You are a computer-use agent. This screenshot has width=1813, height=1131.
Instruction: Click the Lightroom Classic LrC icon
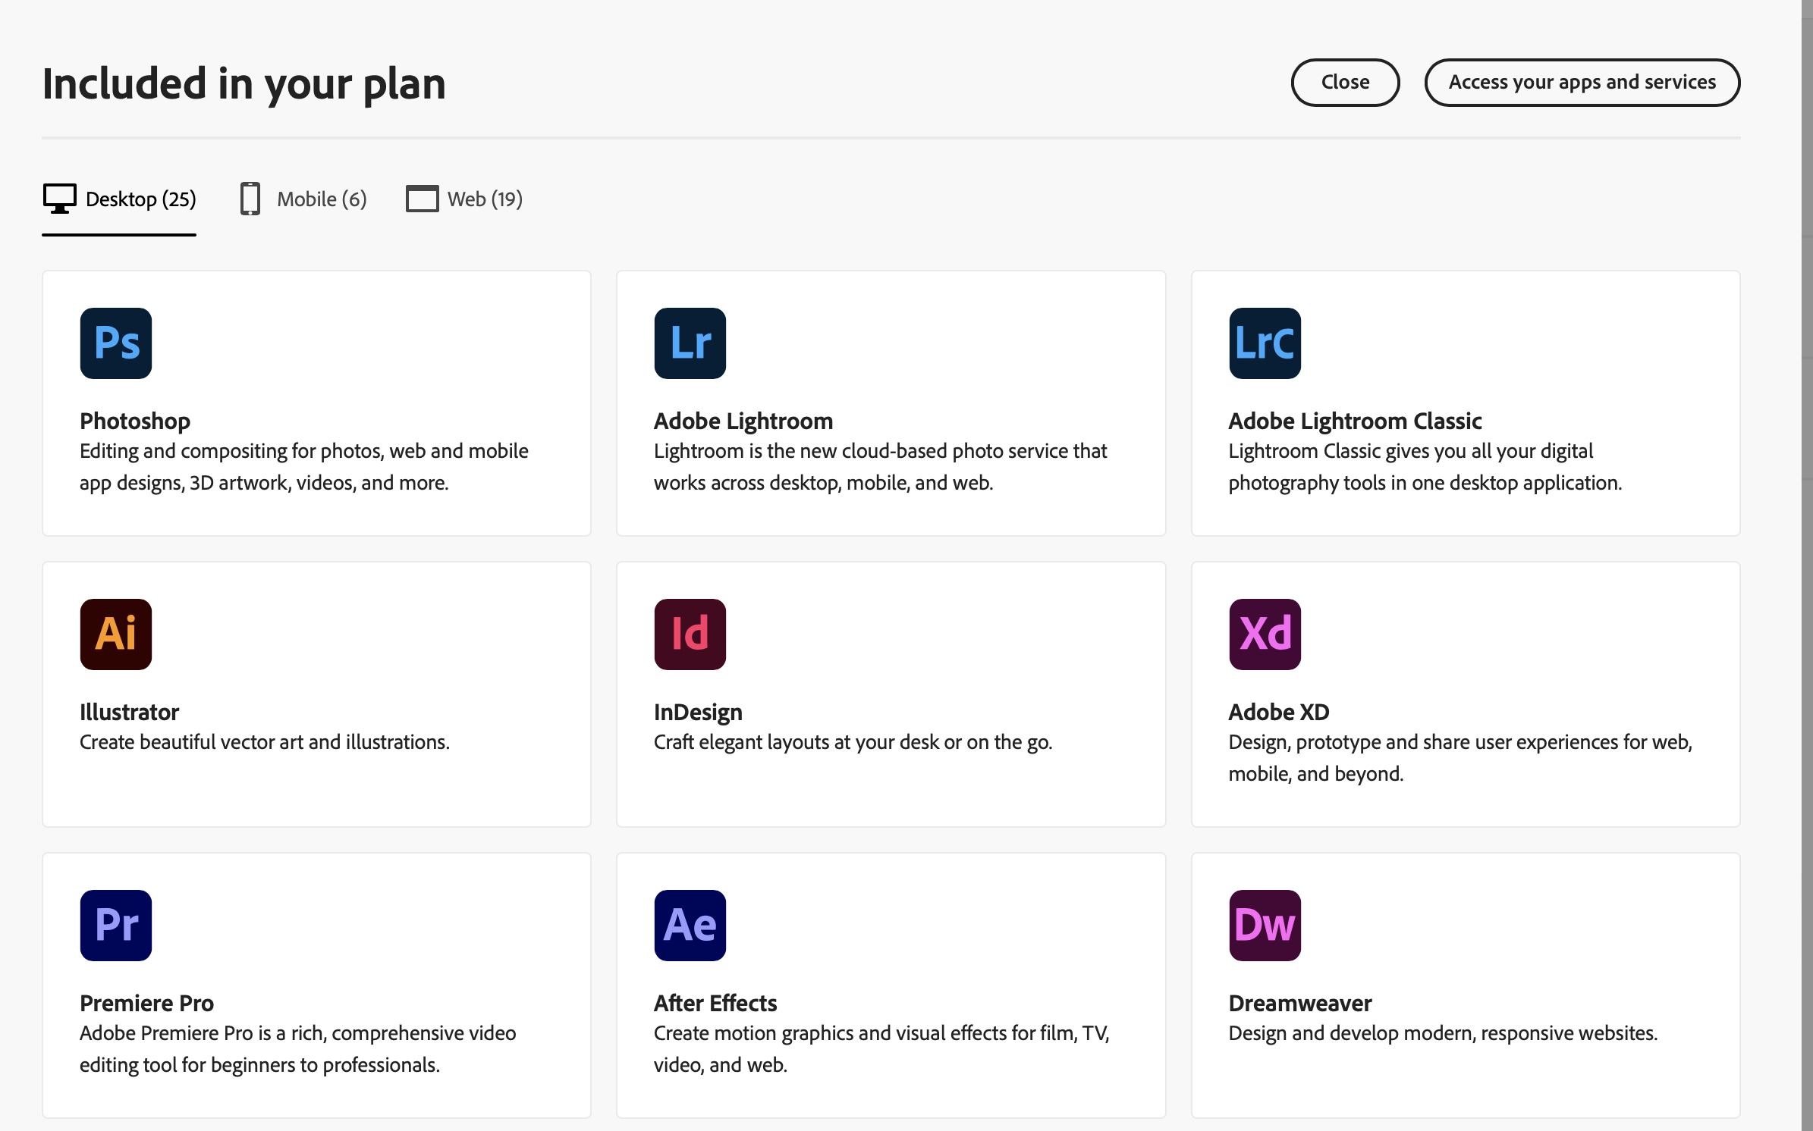1264,343
